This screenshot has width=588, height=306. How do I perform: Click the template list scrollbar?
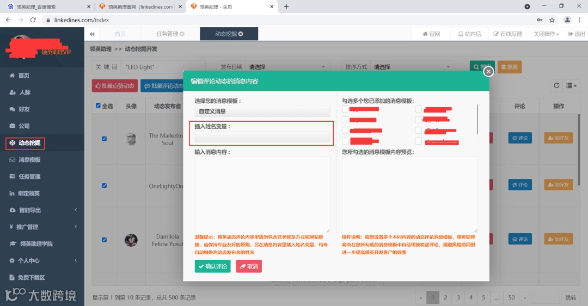coord(477,120)
